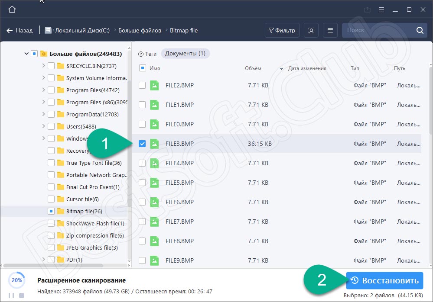
Task: Click the face recognition scan icon
Action: point(311,30)
